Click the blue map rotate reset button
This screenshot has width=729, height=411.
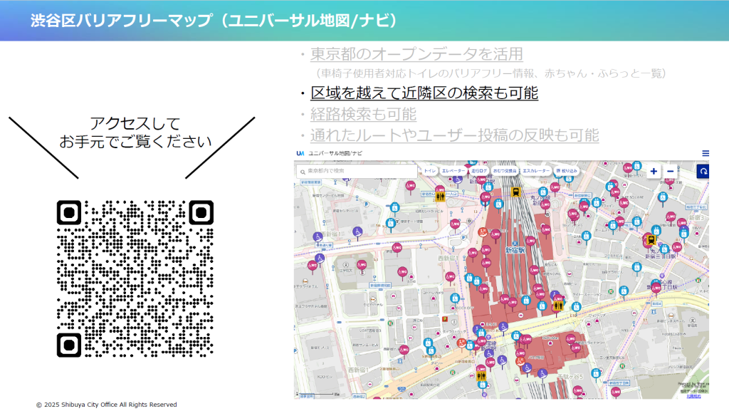(702, 172)
